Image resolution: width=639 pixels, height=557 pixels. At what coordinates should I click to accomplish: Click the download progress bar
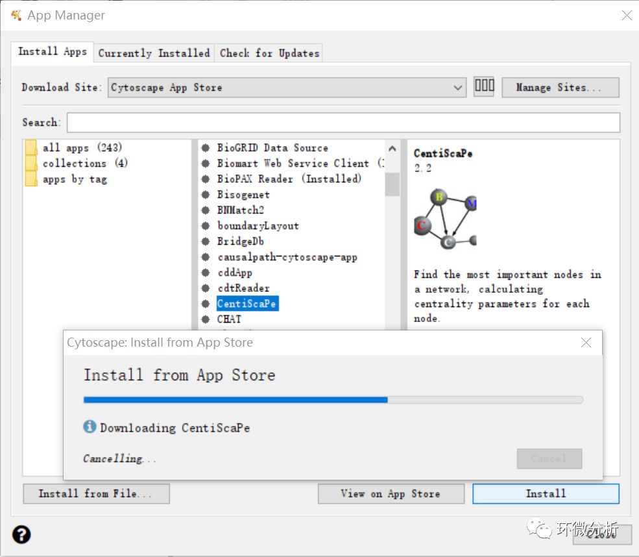coord(333,400)
